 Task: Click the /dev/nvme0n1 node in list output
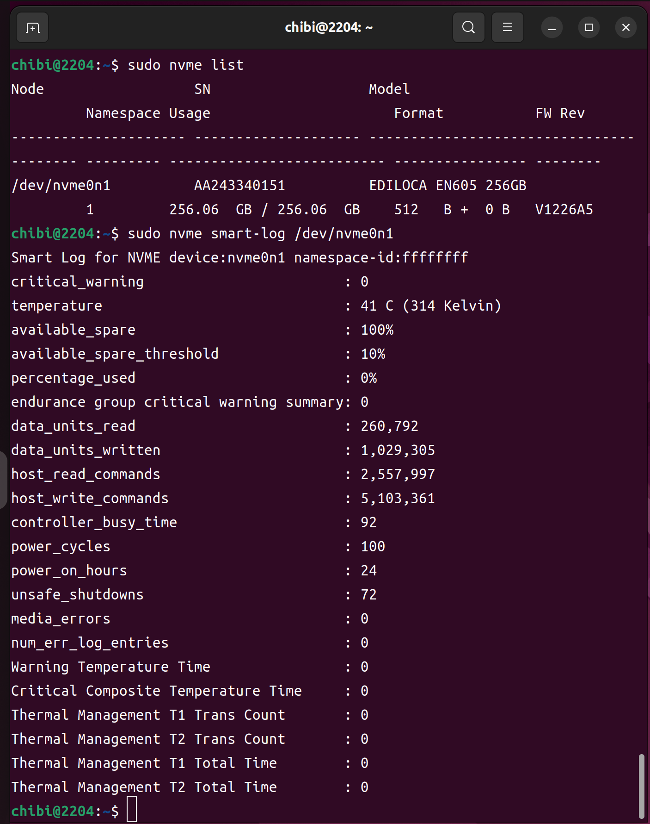click(x=61, y=186)
